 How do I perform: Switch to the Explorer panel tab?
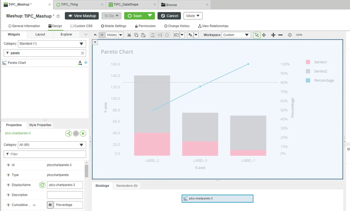pos(66,34)
